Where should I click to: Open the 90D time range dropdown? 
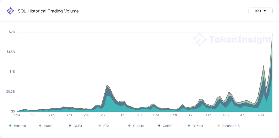click(x=260, y=11)
